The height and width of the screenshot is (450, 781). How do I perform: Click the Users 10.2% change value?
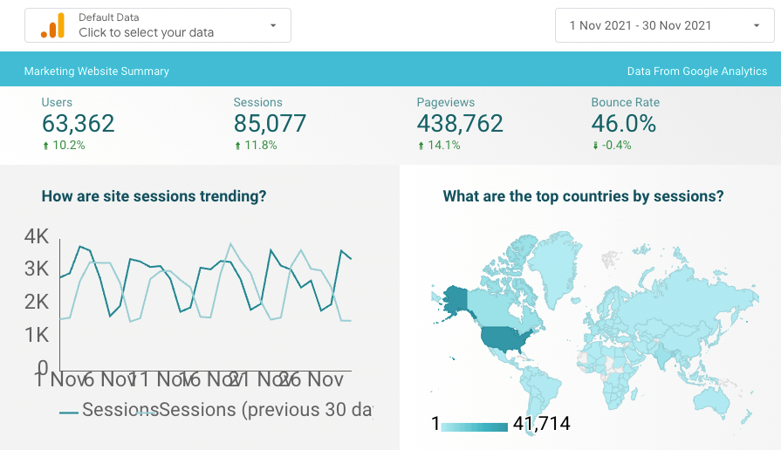69,146
